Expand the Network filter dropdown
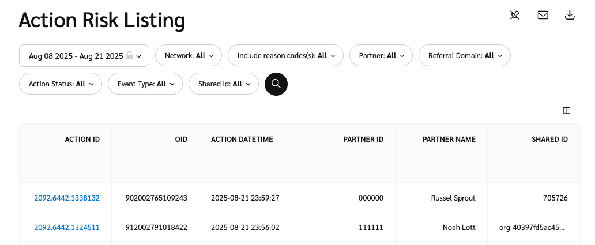The image size is (595, 245). pyautogui.click(x=189, y=56)
